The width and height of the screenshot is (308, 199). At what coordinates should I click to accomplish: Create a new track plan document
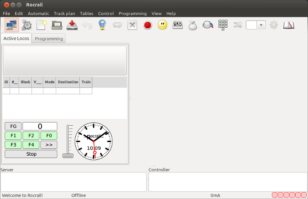(42, 26)
